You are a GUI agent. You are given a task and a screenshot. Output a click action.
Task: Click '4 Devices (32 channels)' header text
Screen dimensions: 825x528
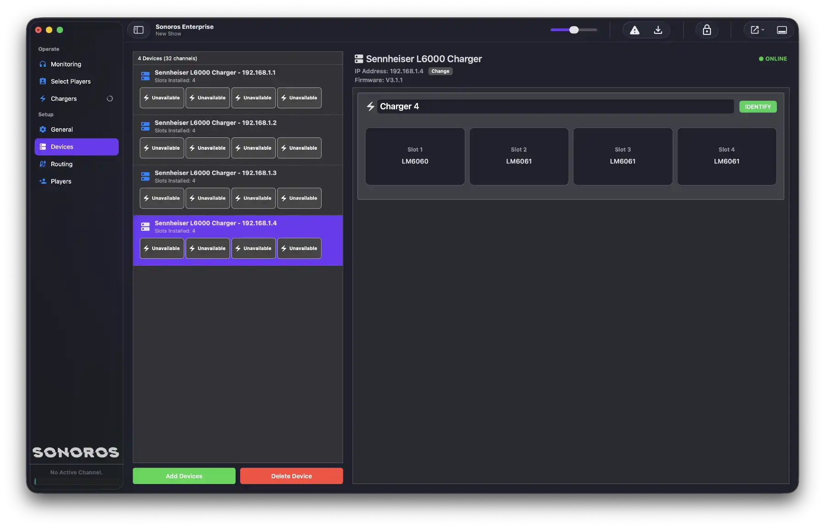pos(167,59)
